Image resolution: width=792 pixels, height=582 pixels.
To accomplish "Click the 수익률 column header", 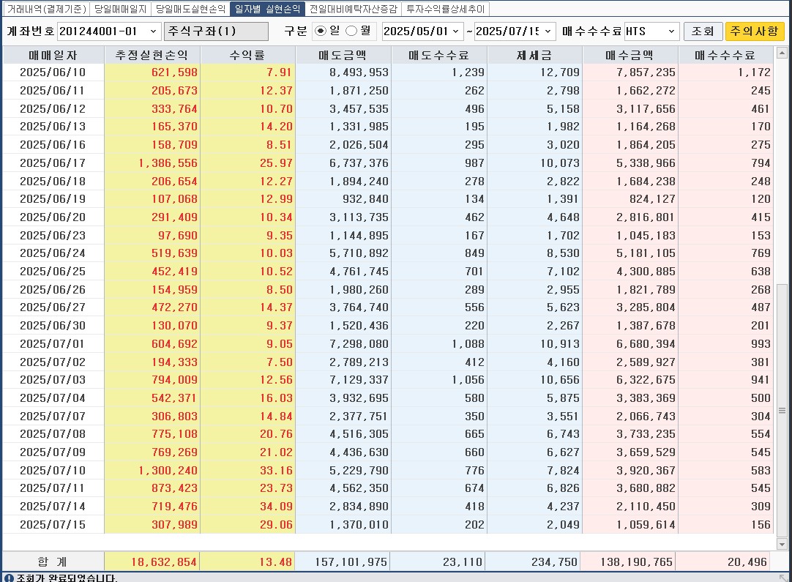I will (x=247, y=56).
